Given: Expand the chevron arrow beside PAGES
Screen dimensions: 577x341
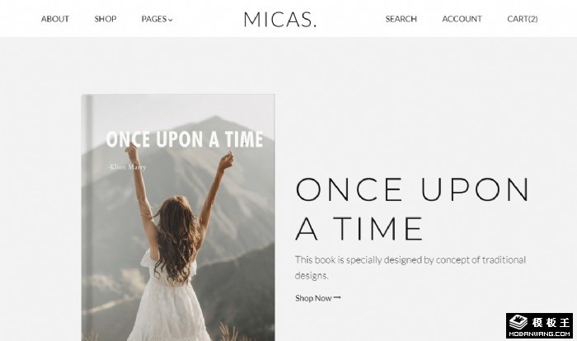Looking at the screenshot, I should (170, 20).
